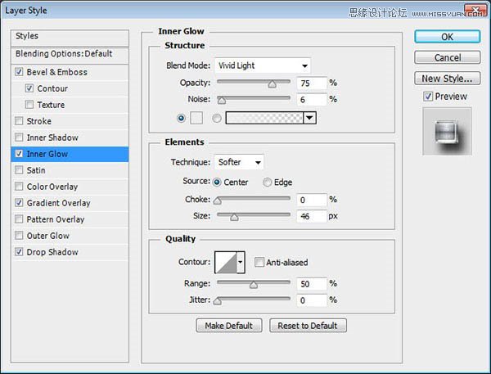Open the Blend Mode dropdown
Screen dimensions: 491x374
(x=263, y=65)
